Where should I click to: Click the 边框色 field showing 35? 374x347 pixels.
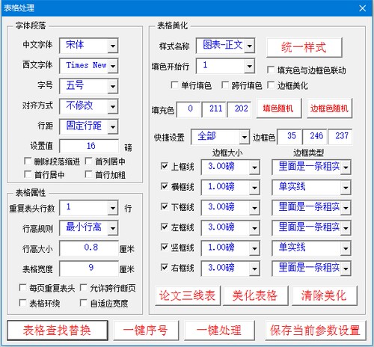point(289,136)
